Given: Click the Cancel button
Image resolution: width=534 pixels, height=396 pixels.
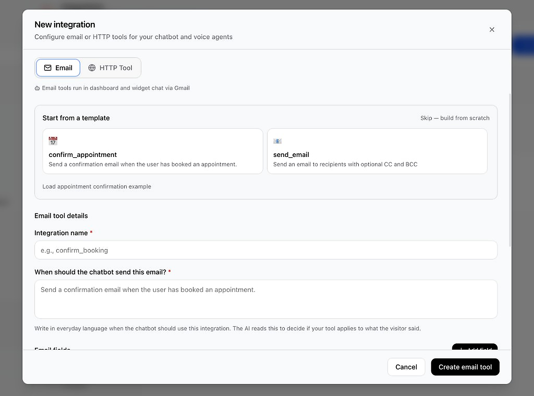Looking at the screenshot, I should (x=406, y=367).
